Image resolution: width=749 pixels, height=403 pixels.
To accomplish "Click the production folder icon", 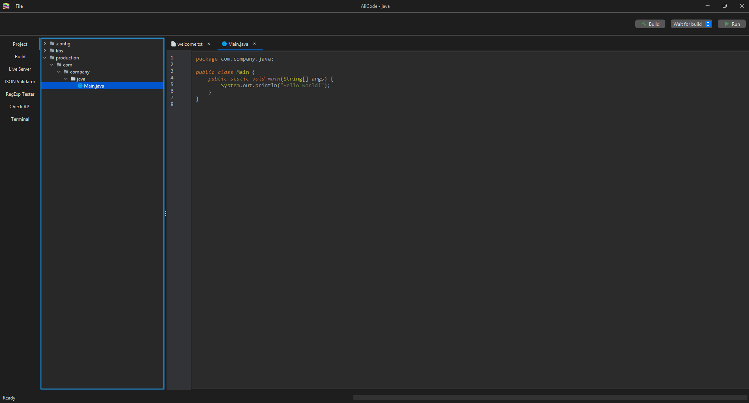I will pyautogui.click(x=52, y=57).
